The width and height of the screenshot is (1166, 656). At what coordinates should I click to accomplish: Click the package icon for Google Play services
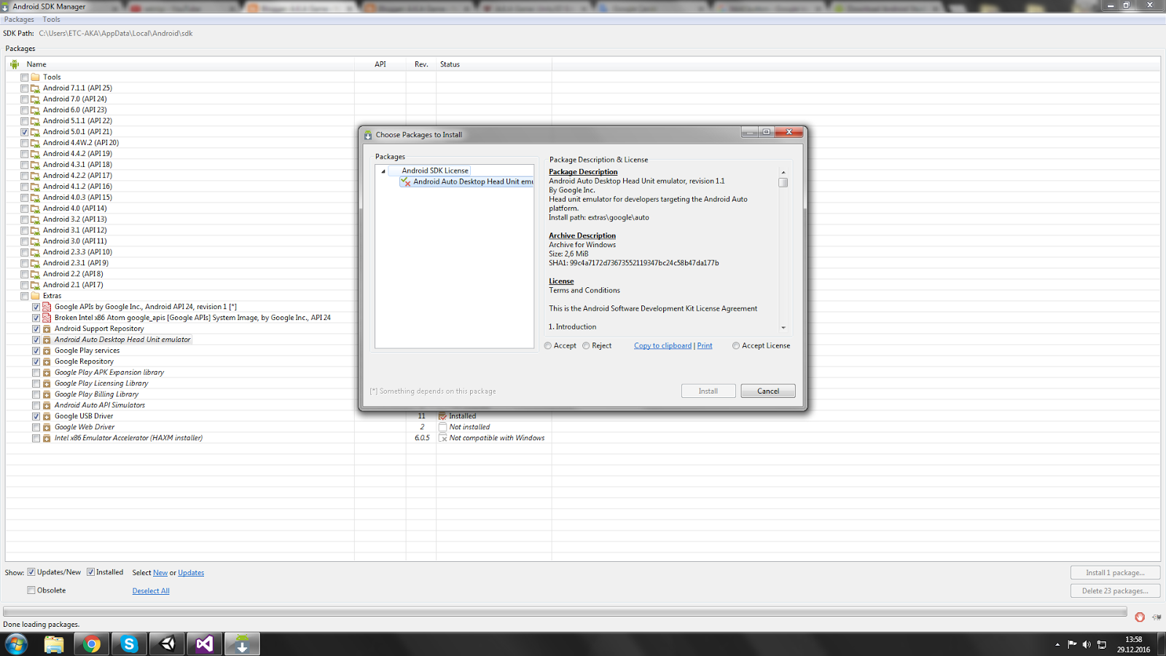pos(47,351)
